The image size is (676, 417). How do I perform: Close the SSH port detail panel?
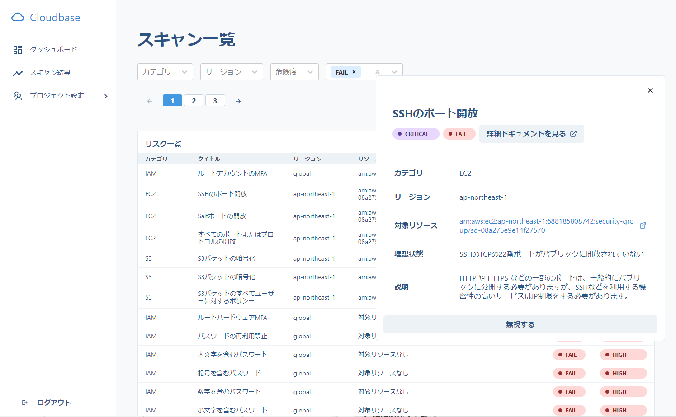(650, 90)
